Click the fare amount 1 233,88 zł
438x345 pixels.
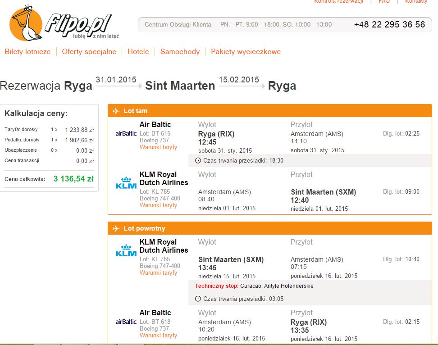79,130
